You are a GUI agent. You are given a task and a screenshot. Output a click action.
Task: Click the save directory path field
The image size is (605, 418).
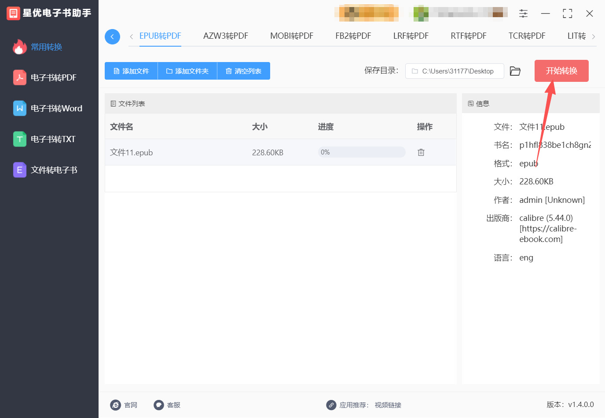(x=454, y=71)
